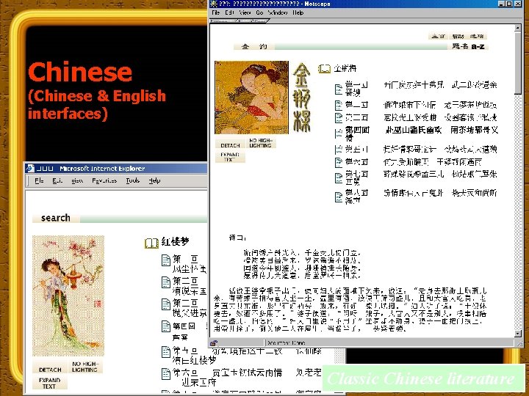Click Netscape scrollbar down arrow
The height and width of the screenshot is (396, 529).
point(517,334)
